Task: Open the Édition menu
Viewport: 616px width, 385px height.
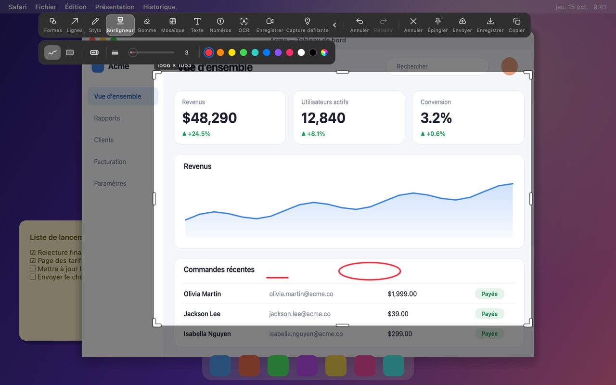Action: click(76, 7)
